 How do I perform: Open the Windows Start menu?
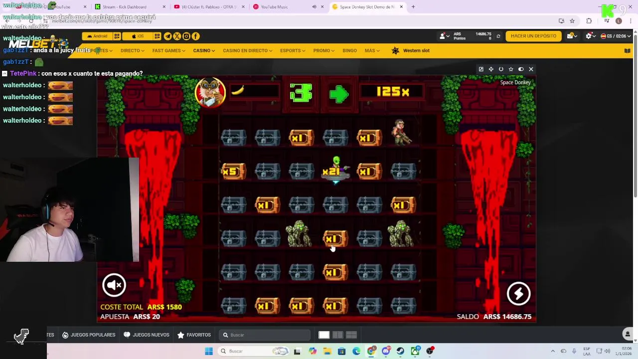tap(209, 351)
